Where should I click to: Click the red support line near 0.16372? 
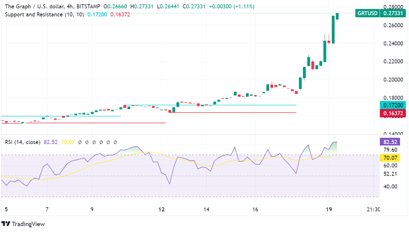(232, 112)
